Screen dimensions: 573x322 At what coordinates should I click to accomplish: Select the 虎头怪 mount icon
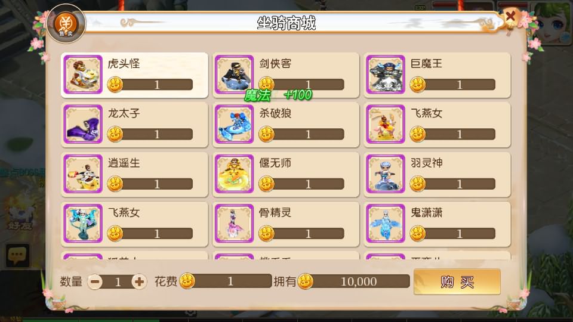coord(83,75)
